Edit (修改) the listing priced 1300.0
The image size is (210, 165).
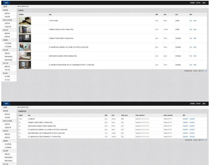point(191,30)
